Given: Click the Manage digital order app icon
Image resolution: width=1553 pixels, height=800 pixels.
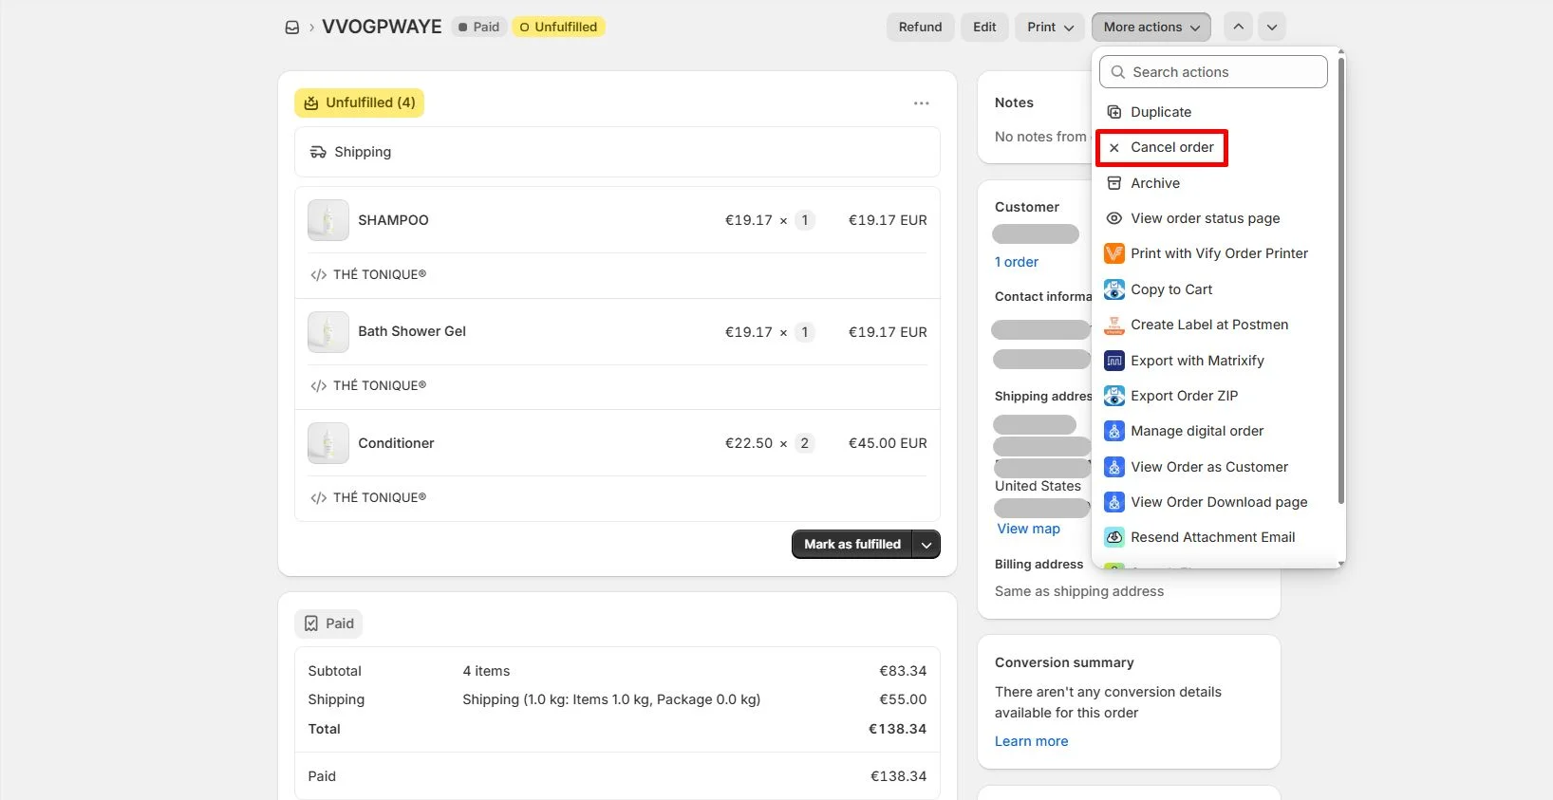Looking at the screenshot, I should click(1114, 431).
